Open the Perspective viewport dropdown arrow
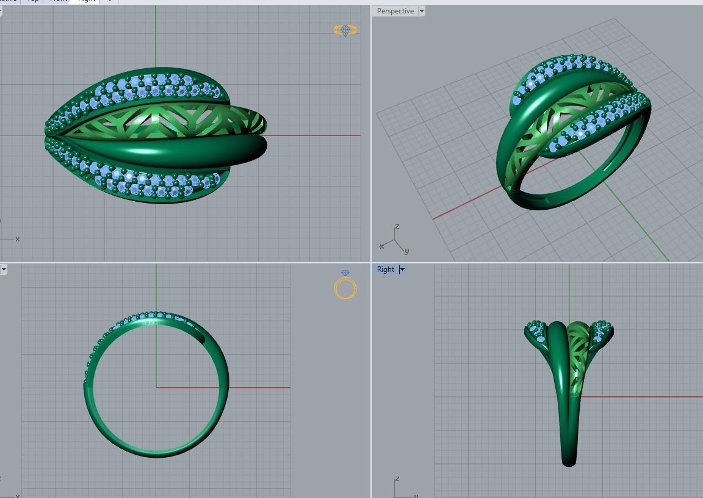 click(422, 11)
